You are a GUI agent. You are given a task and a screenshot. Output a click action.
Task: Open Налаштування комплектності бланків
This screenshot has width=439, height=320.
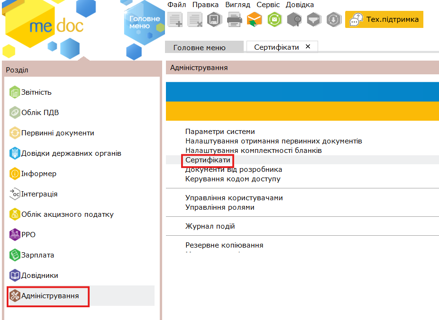pyautogui.click(x=253, y=151)
